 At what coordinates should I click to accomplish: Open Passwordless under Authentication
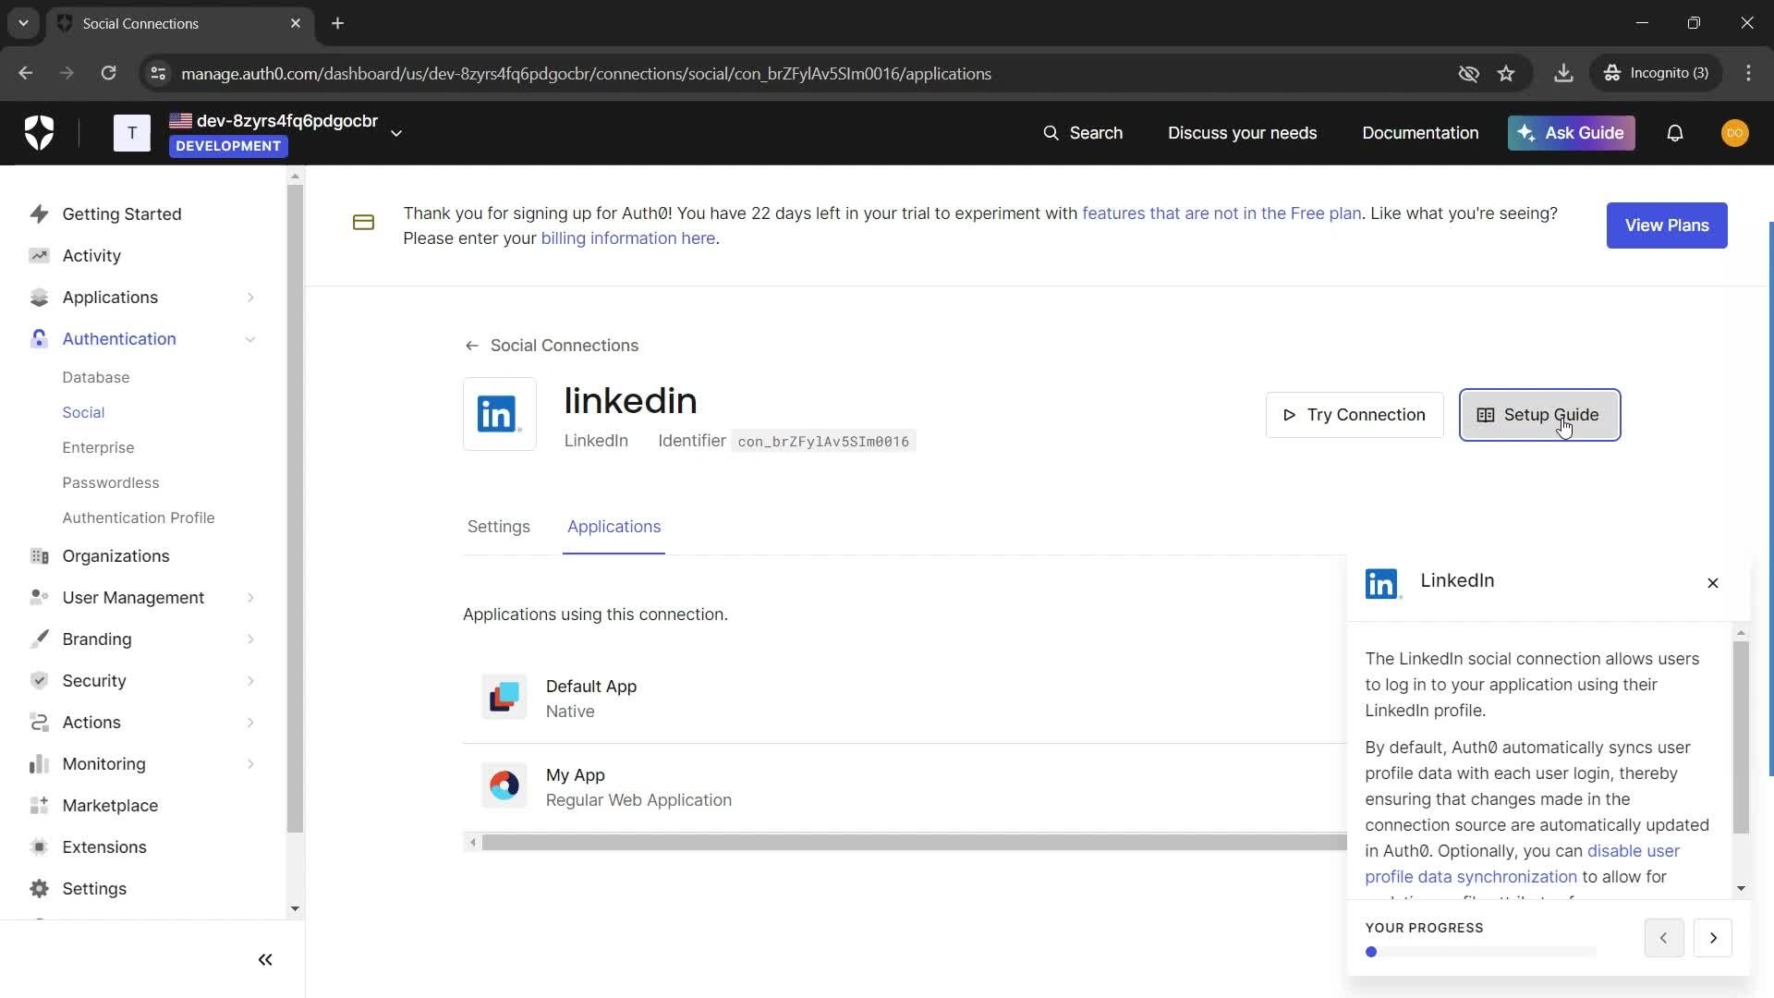[111, 483]
